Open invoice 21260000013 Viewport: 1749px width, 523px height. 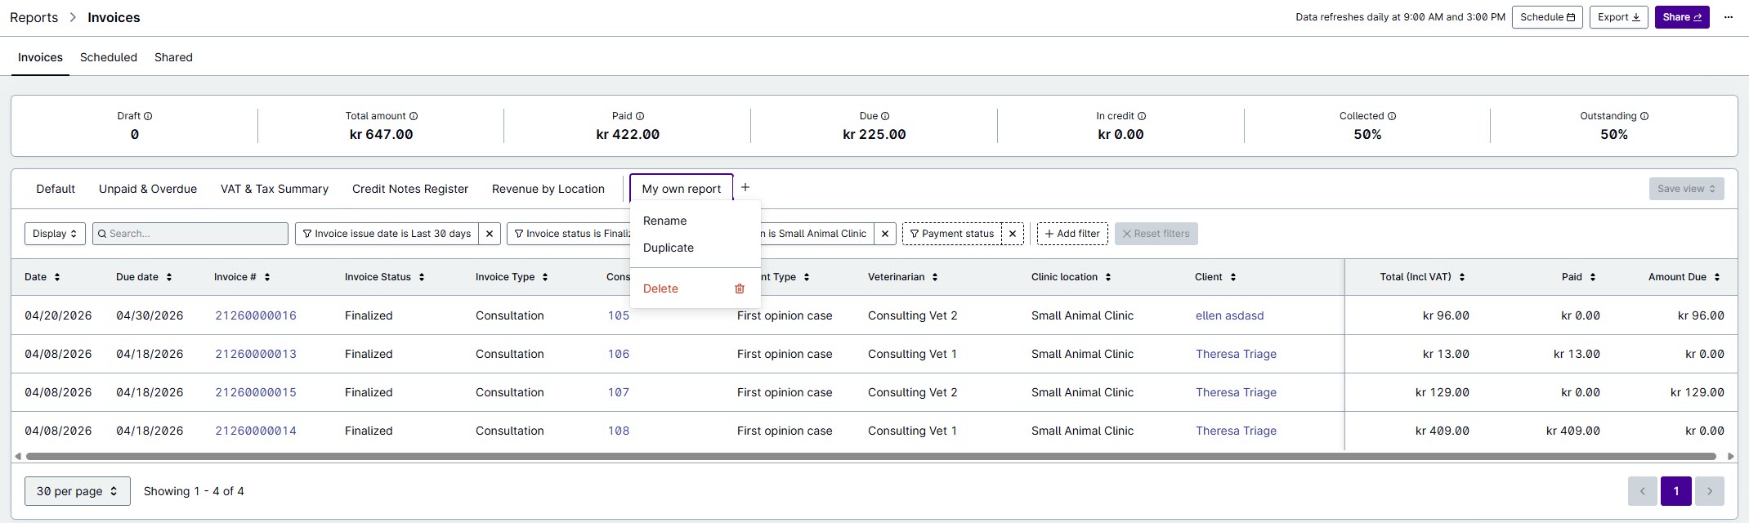(x=256, y=354)
